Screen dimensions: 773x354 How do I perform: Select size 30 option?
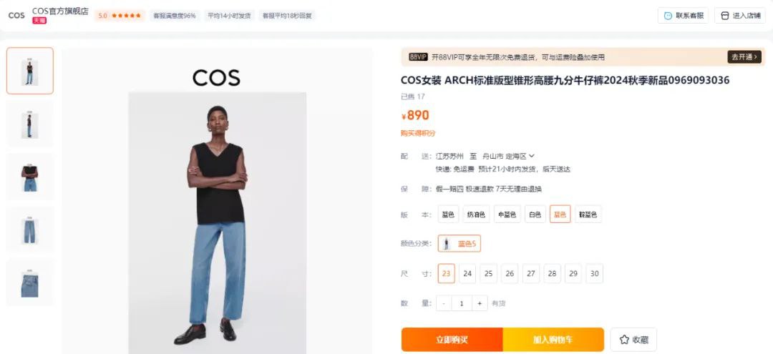(595, 273)
